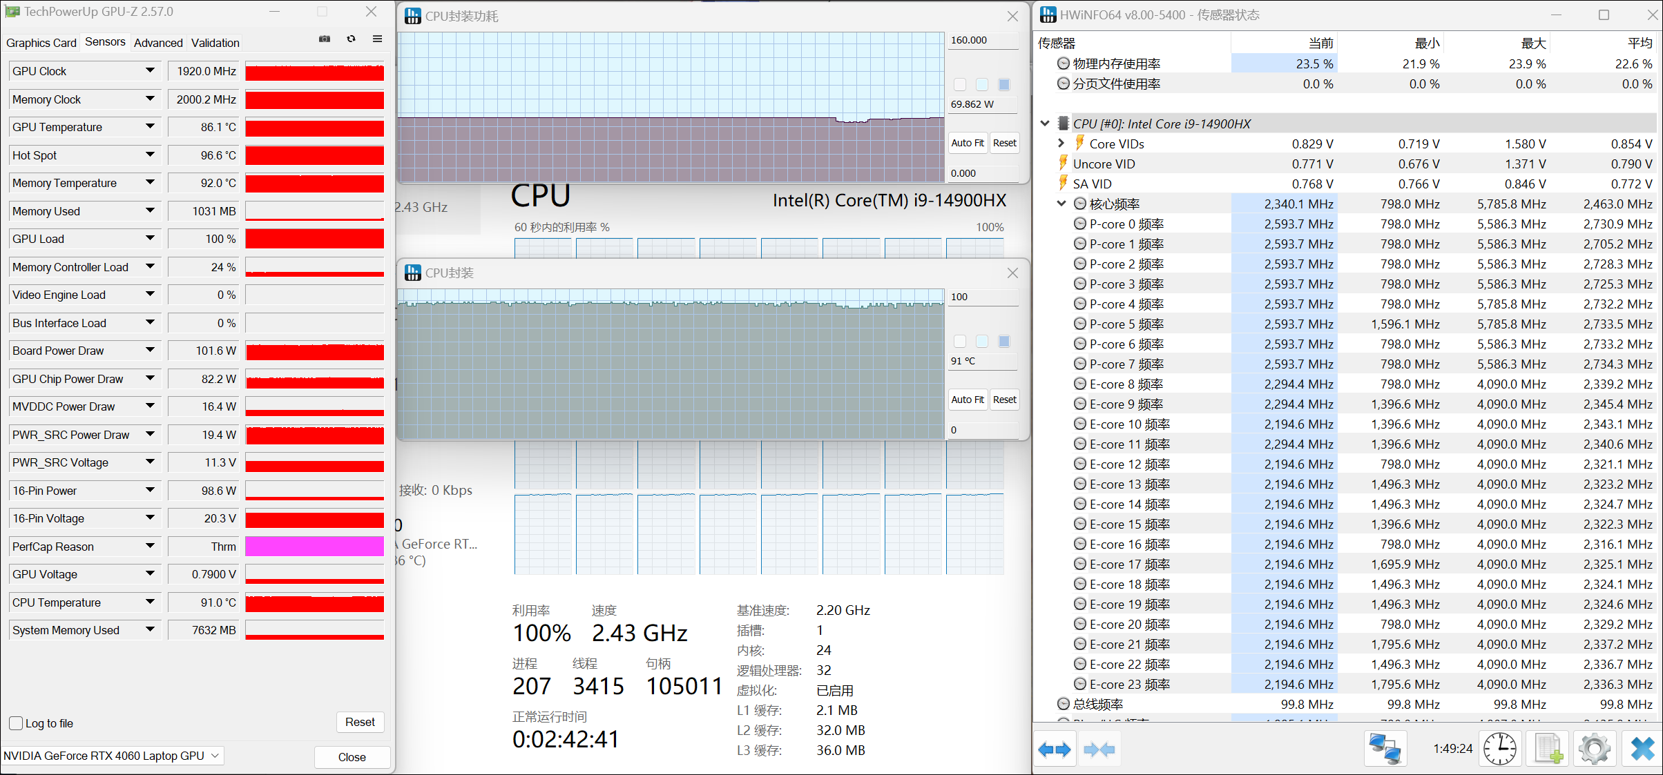Viewport: 1663px width, 775px height.
Task: Expand the Core VIDs tree node
Action: coord(1061,144)
